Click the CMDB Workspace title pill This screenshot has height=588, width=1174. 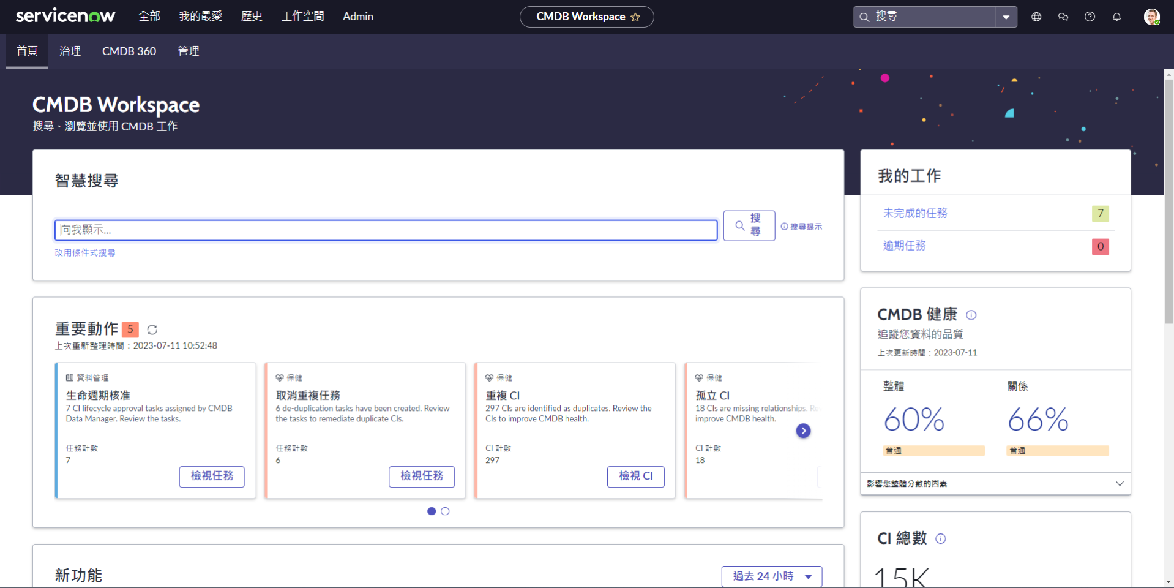(x=586, y=17)
